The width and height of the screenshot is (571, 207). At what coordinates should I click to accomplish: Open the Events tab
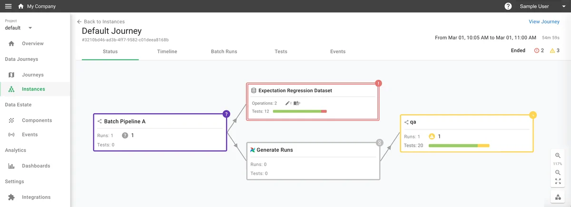(x=337, y=51)
